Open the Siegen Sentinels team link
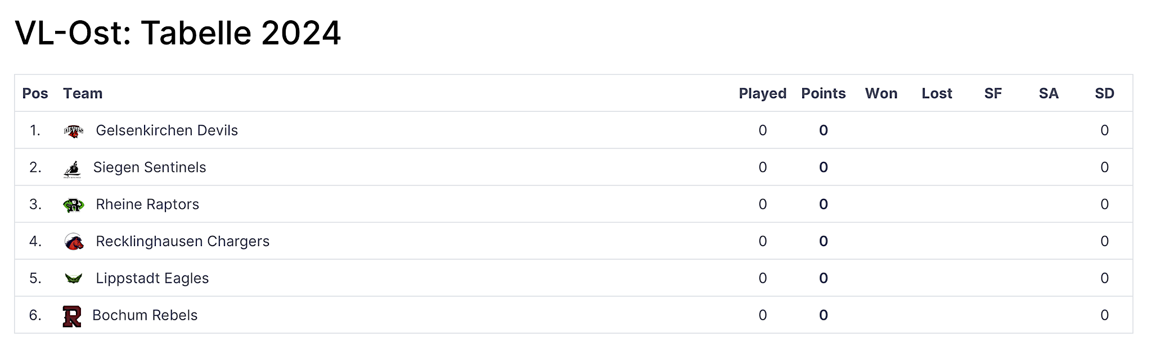This screenshot has height=349, width=1152. [x=150, y=167]
